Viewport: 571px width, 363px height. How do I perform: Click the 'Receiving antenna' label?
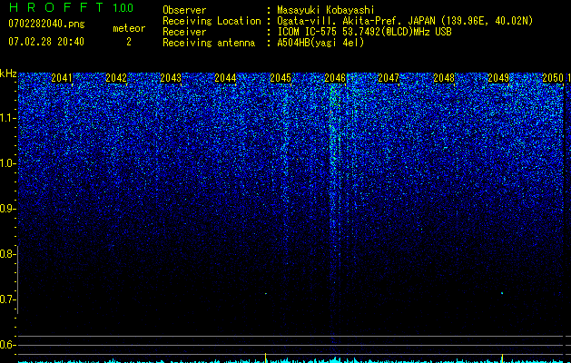point(209,43)
